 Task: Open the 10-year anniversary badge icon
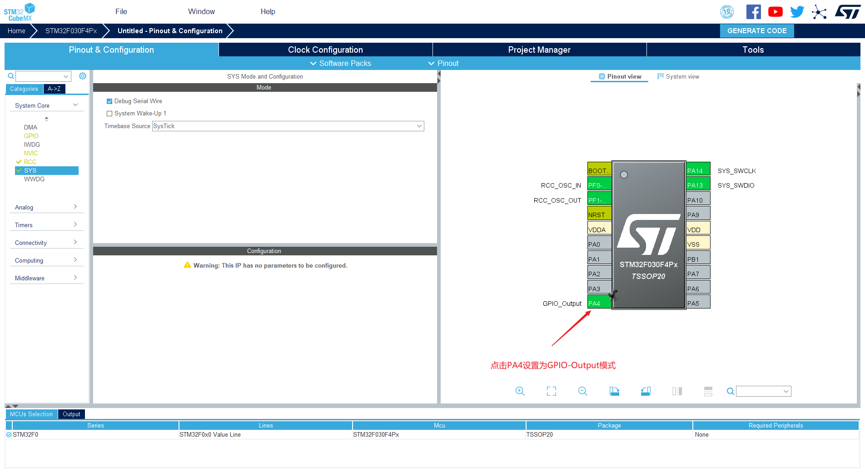tap(727, 12)
